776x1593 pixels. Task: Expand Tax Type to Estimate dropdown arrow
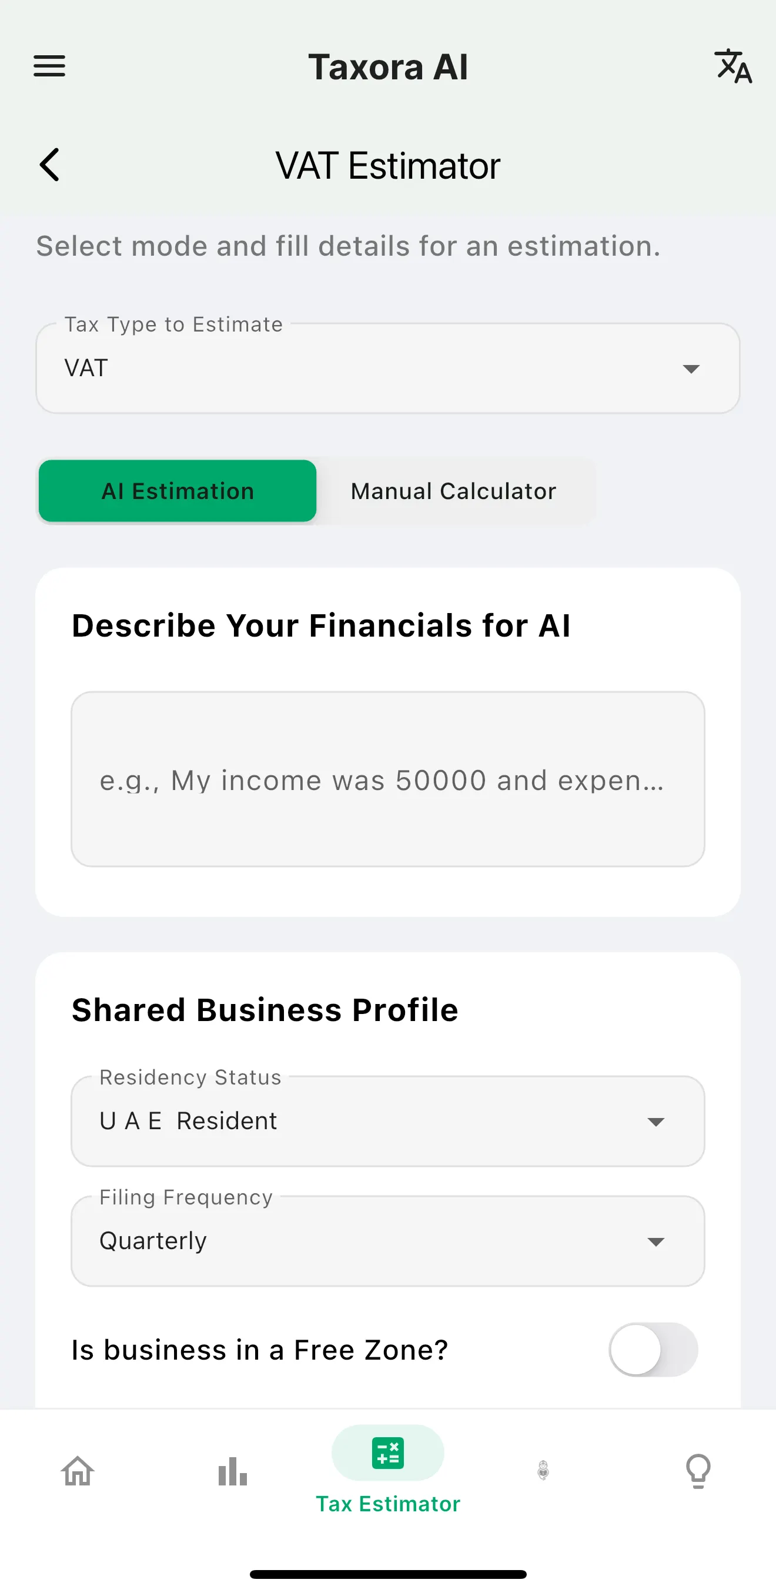(691, 369)
